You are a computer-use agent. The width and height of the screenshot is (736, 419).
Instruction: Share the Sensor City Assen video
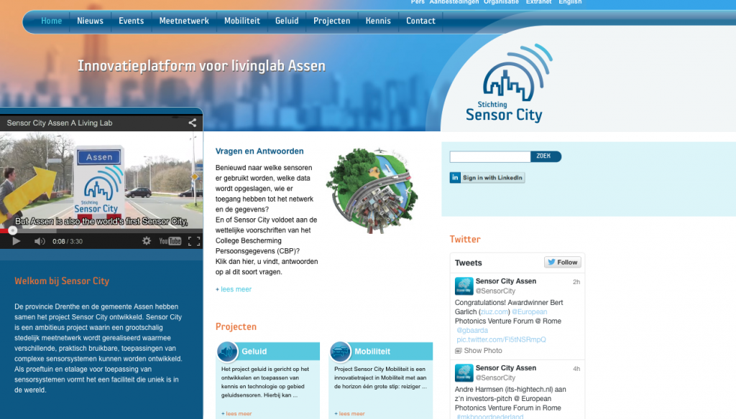coord(193,123)
